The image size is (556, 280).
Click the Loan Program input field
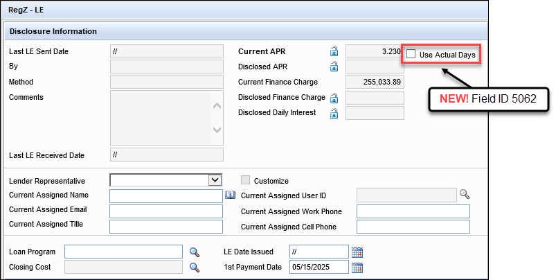pos(123,252)
